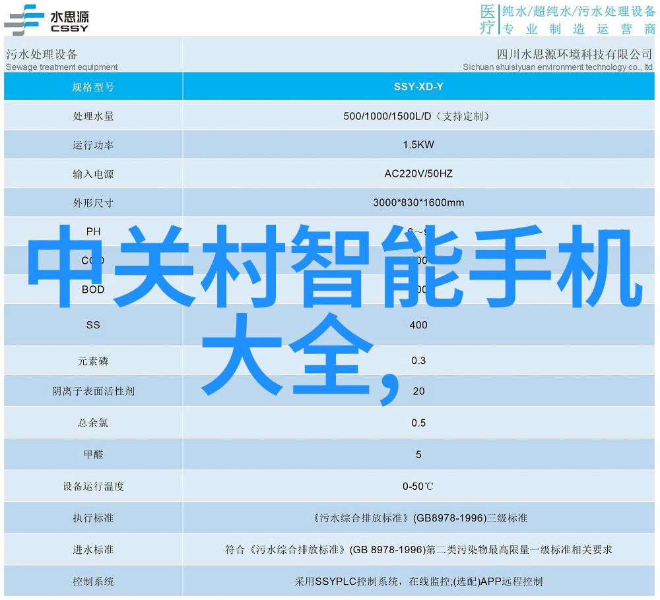660x600 pixels.
Task: Click the 纯水/超纯水/污水处理设备 slogan
Action: pos(579,11)
